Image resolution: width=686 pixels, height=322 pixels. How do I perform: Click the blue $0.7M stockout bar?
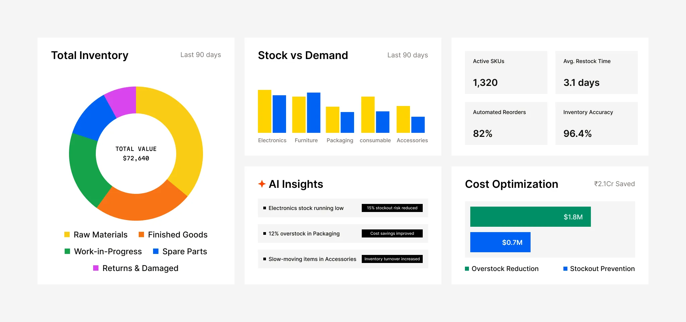[x=500, y=242]
